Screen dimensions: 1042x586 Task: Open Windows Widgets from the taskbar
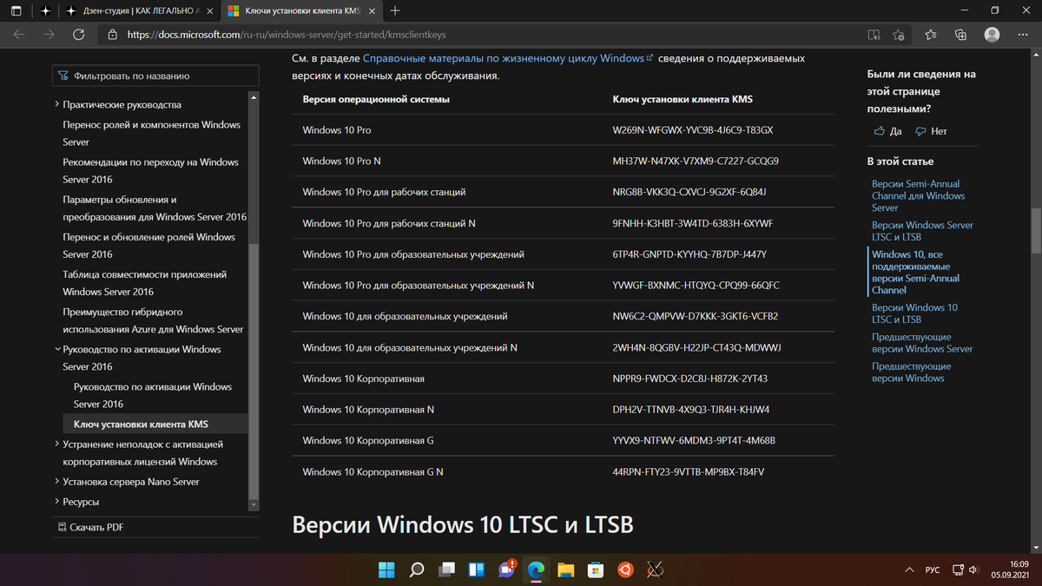pos(477,570)
